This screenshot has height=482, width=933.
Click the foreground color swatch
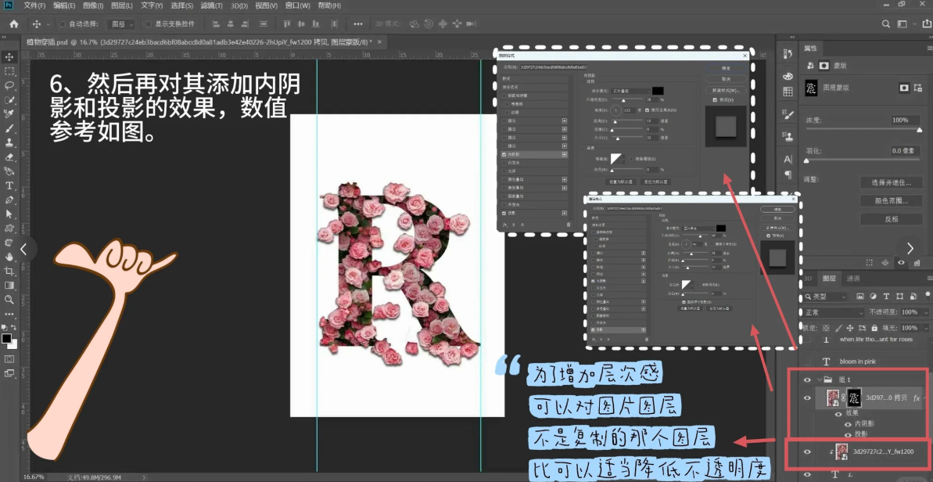coord(6,339)
